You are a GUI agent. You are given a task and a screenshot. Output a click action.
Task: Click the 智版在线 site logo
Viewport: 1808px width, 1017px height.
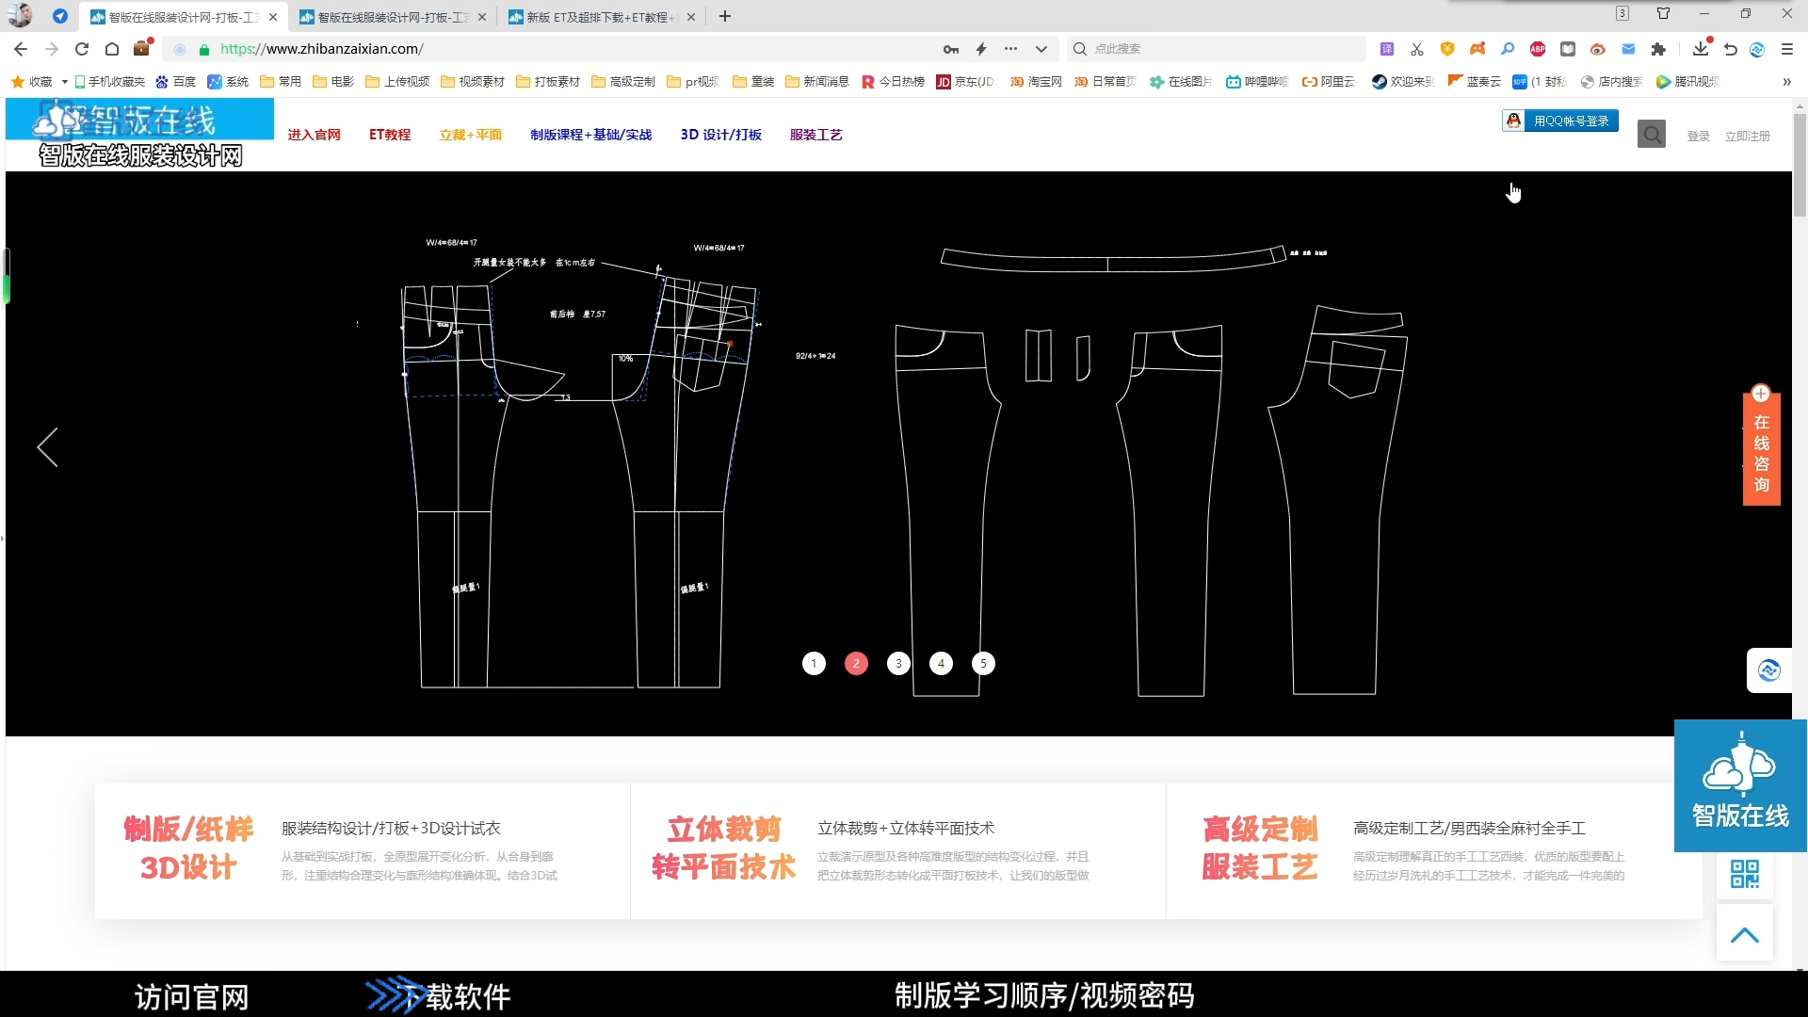click(x=140, y=134)
